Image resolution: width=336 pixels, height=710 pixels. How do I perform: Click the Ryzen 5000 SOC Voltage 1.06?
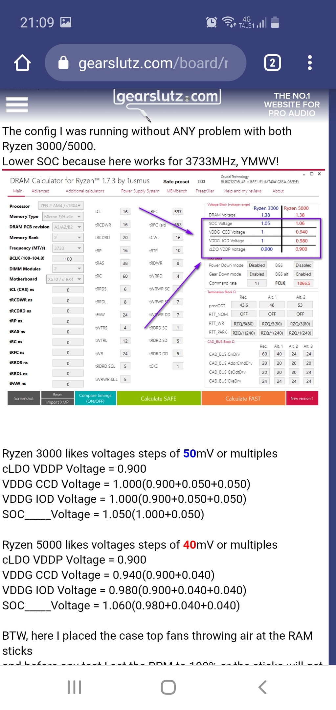[300, 223]
